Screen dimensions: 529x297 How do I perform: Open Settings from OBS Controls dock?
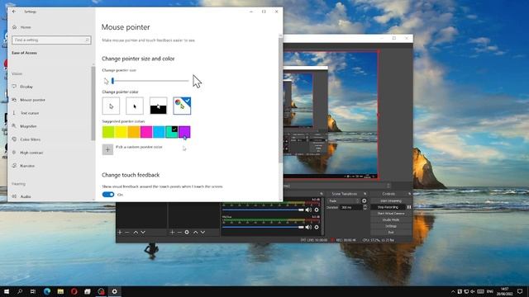[391, 226]
